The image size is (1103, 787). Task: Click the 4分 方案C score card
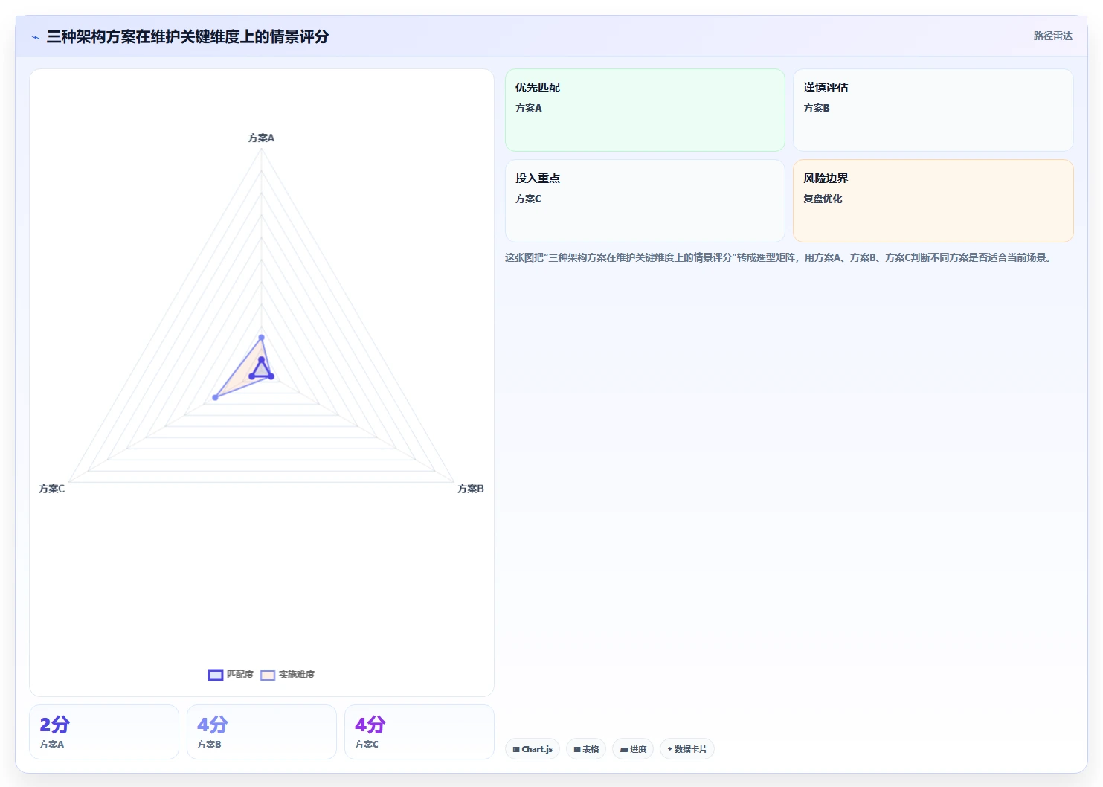coord(419,732)
